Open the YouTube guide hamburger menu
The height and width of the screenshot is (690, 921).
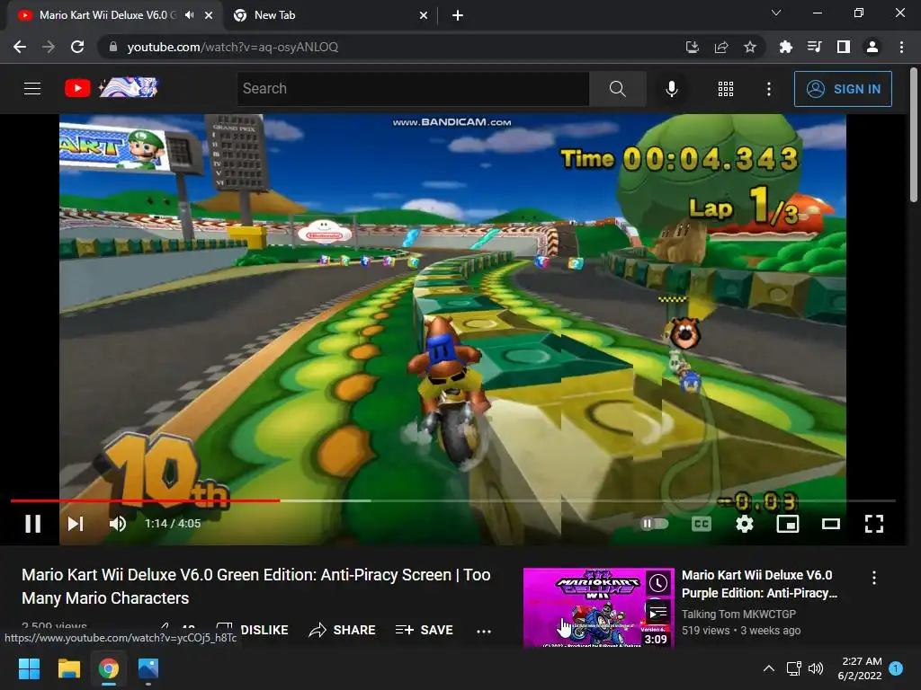coord(32,89)
